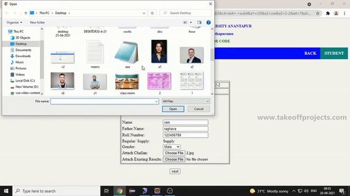The image size is (350, 196).
Task: Expand the address path history dropdown
Action: tap(144, 13)
